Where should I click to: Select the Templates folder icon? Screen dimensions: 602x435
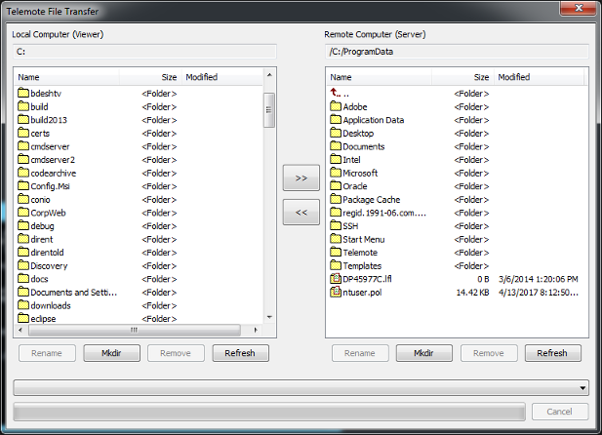click(x=336, y=265)
